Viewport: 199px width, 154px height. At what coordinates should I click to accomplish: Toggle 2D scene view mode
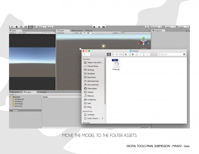coord(77,33)
